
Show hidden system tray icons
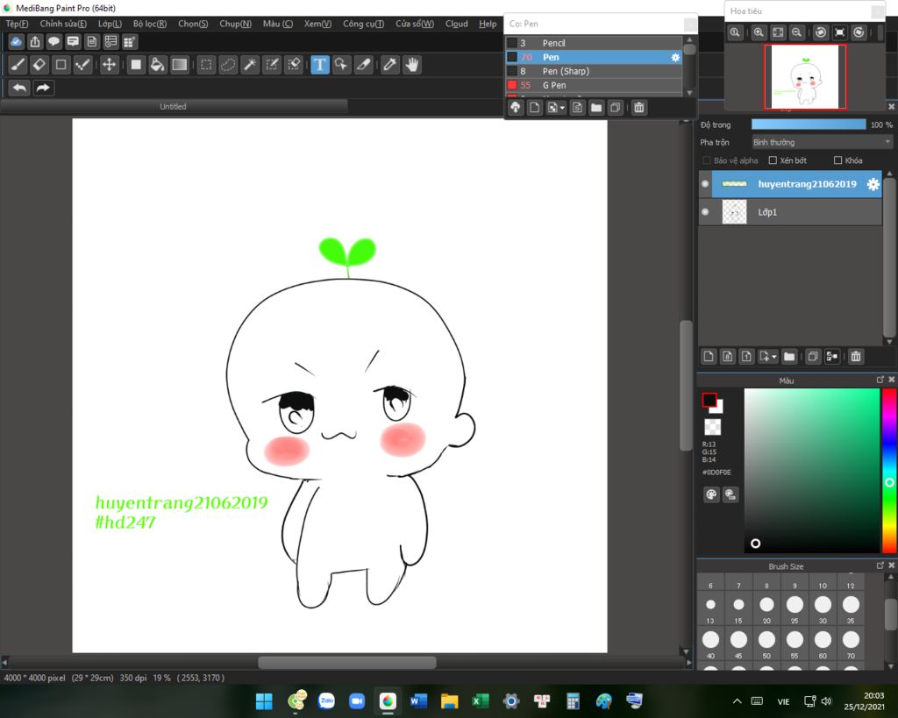[x=737, y=700]
